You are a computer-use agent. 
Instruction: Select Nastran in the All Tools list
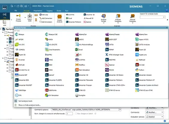(x=110, y=65)
